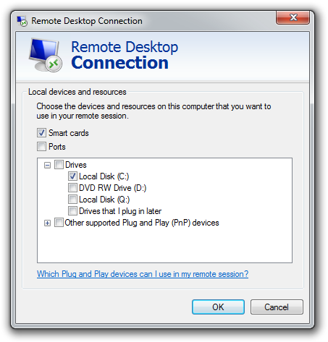
Task: Click the Remote Desktop title bar icon
Action: (x=22, y=21)
